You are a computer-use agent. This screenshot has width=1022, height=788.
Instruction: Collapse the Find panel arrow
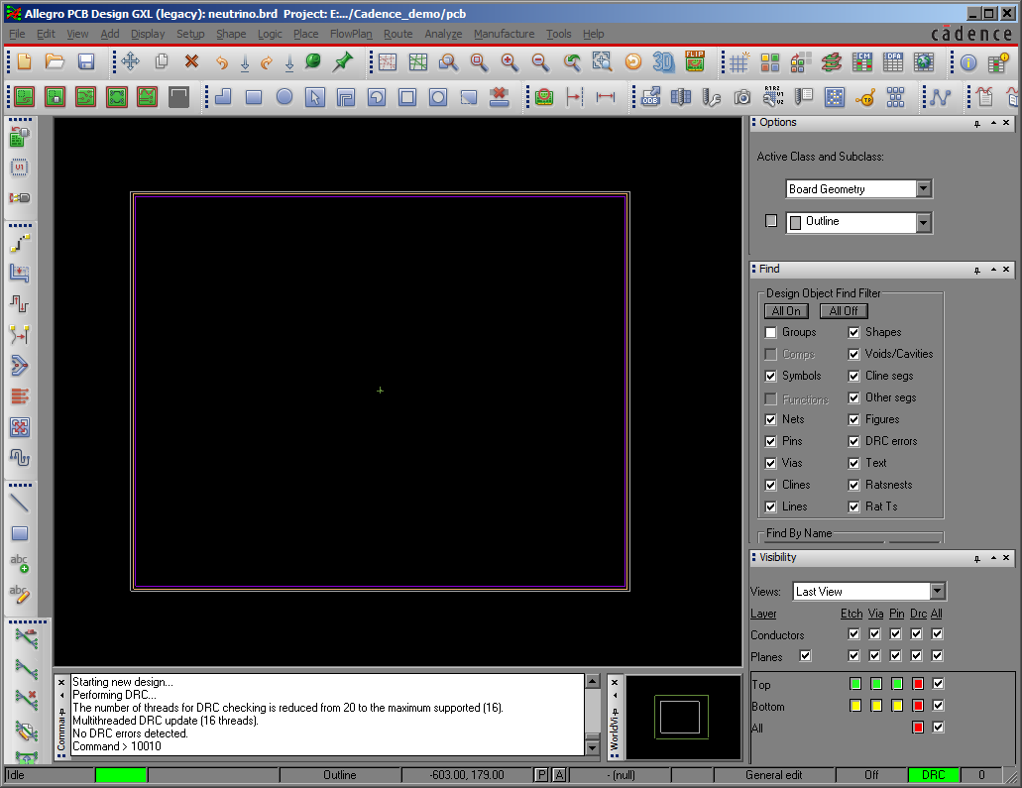point(993,270)
